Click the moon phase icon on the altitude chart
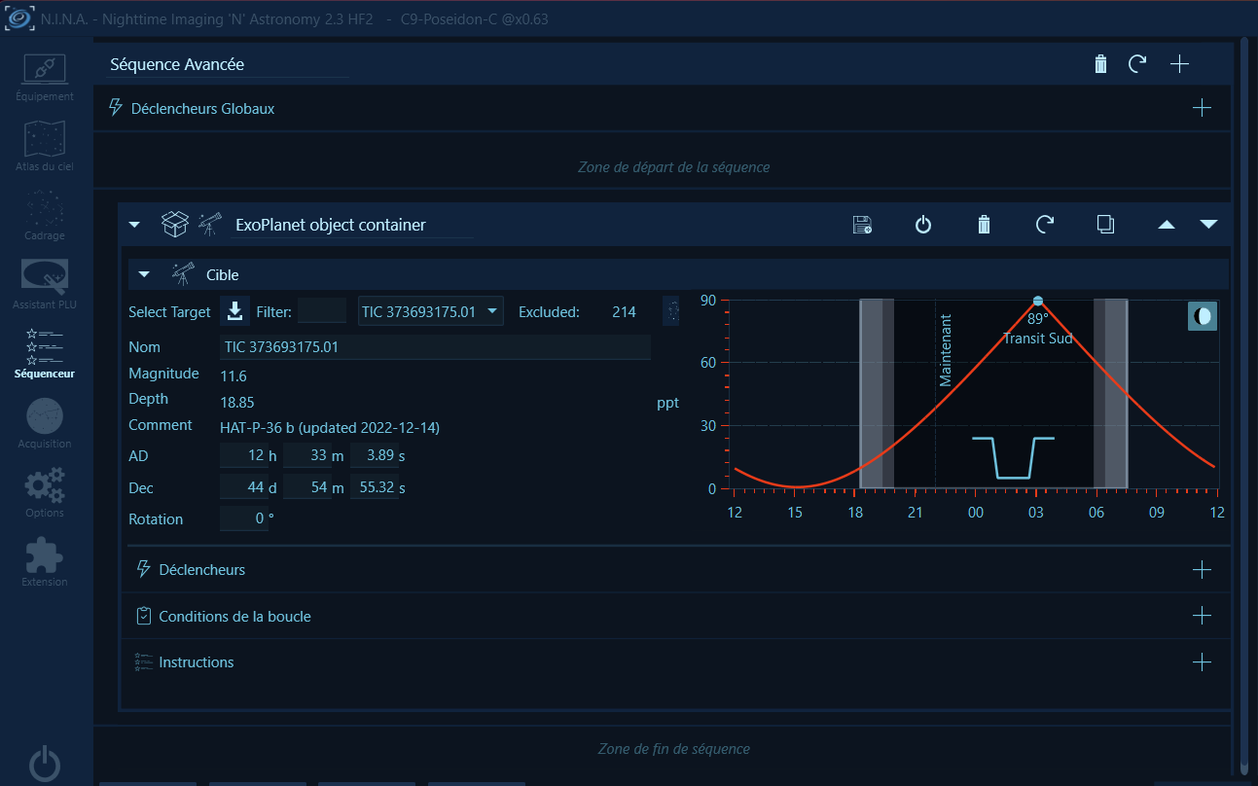Screen dimensions: 1258x786 click(x=1203, y=317)
